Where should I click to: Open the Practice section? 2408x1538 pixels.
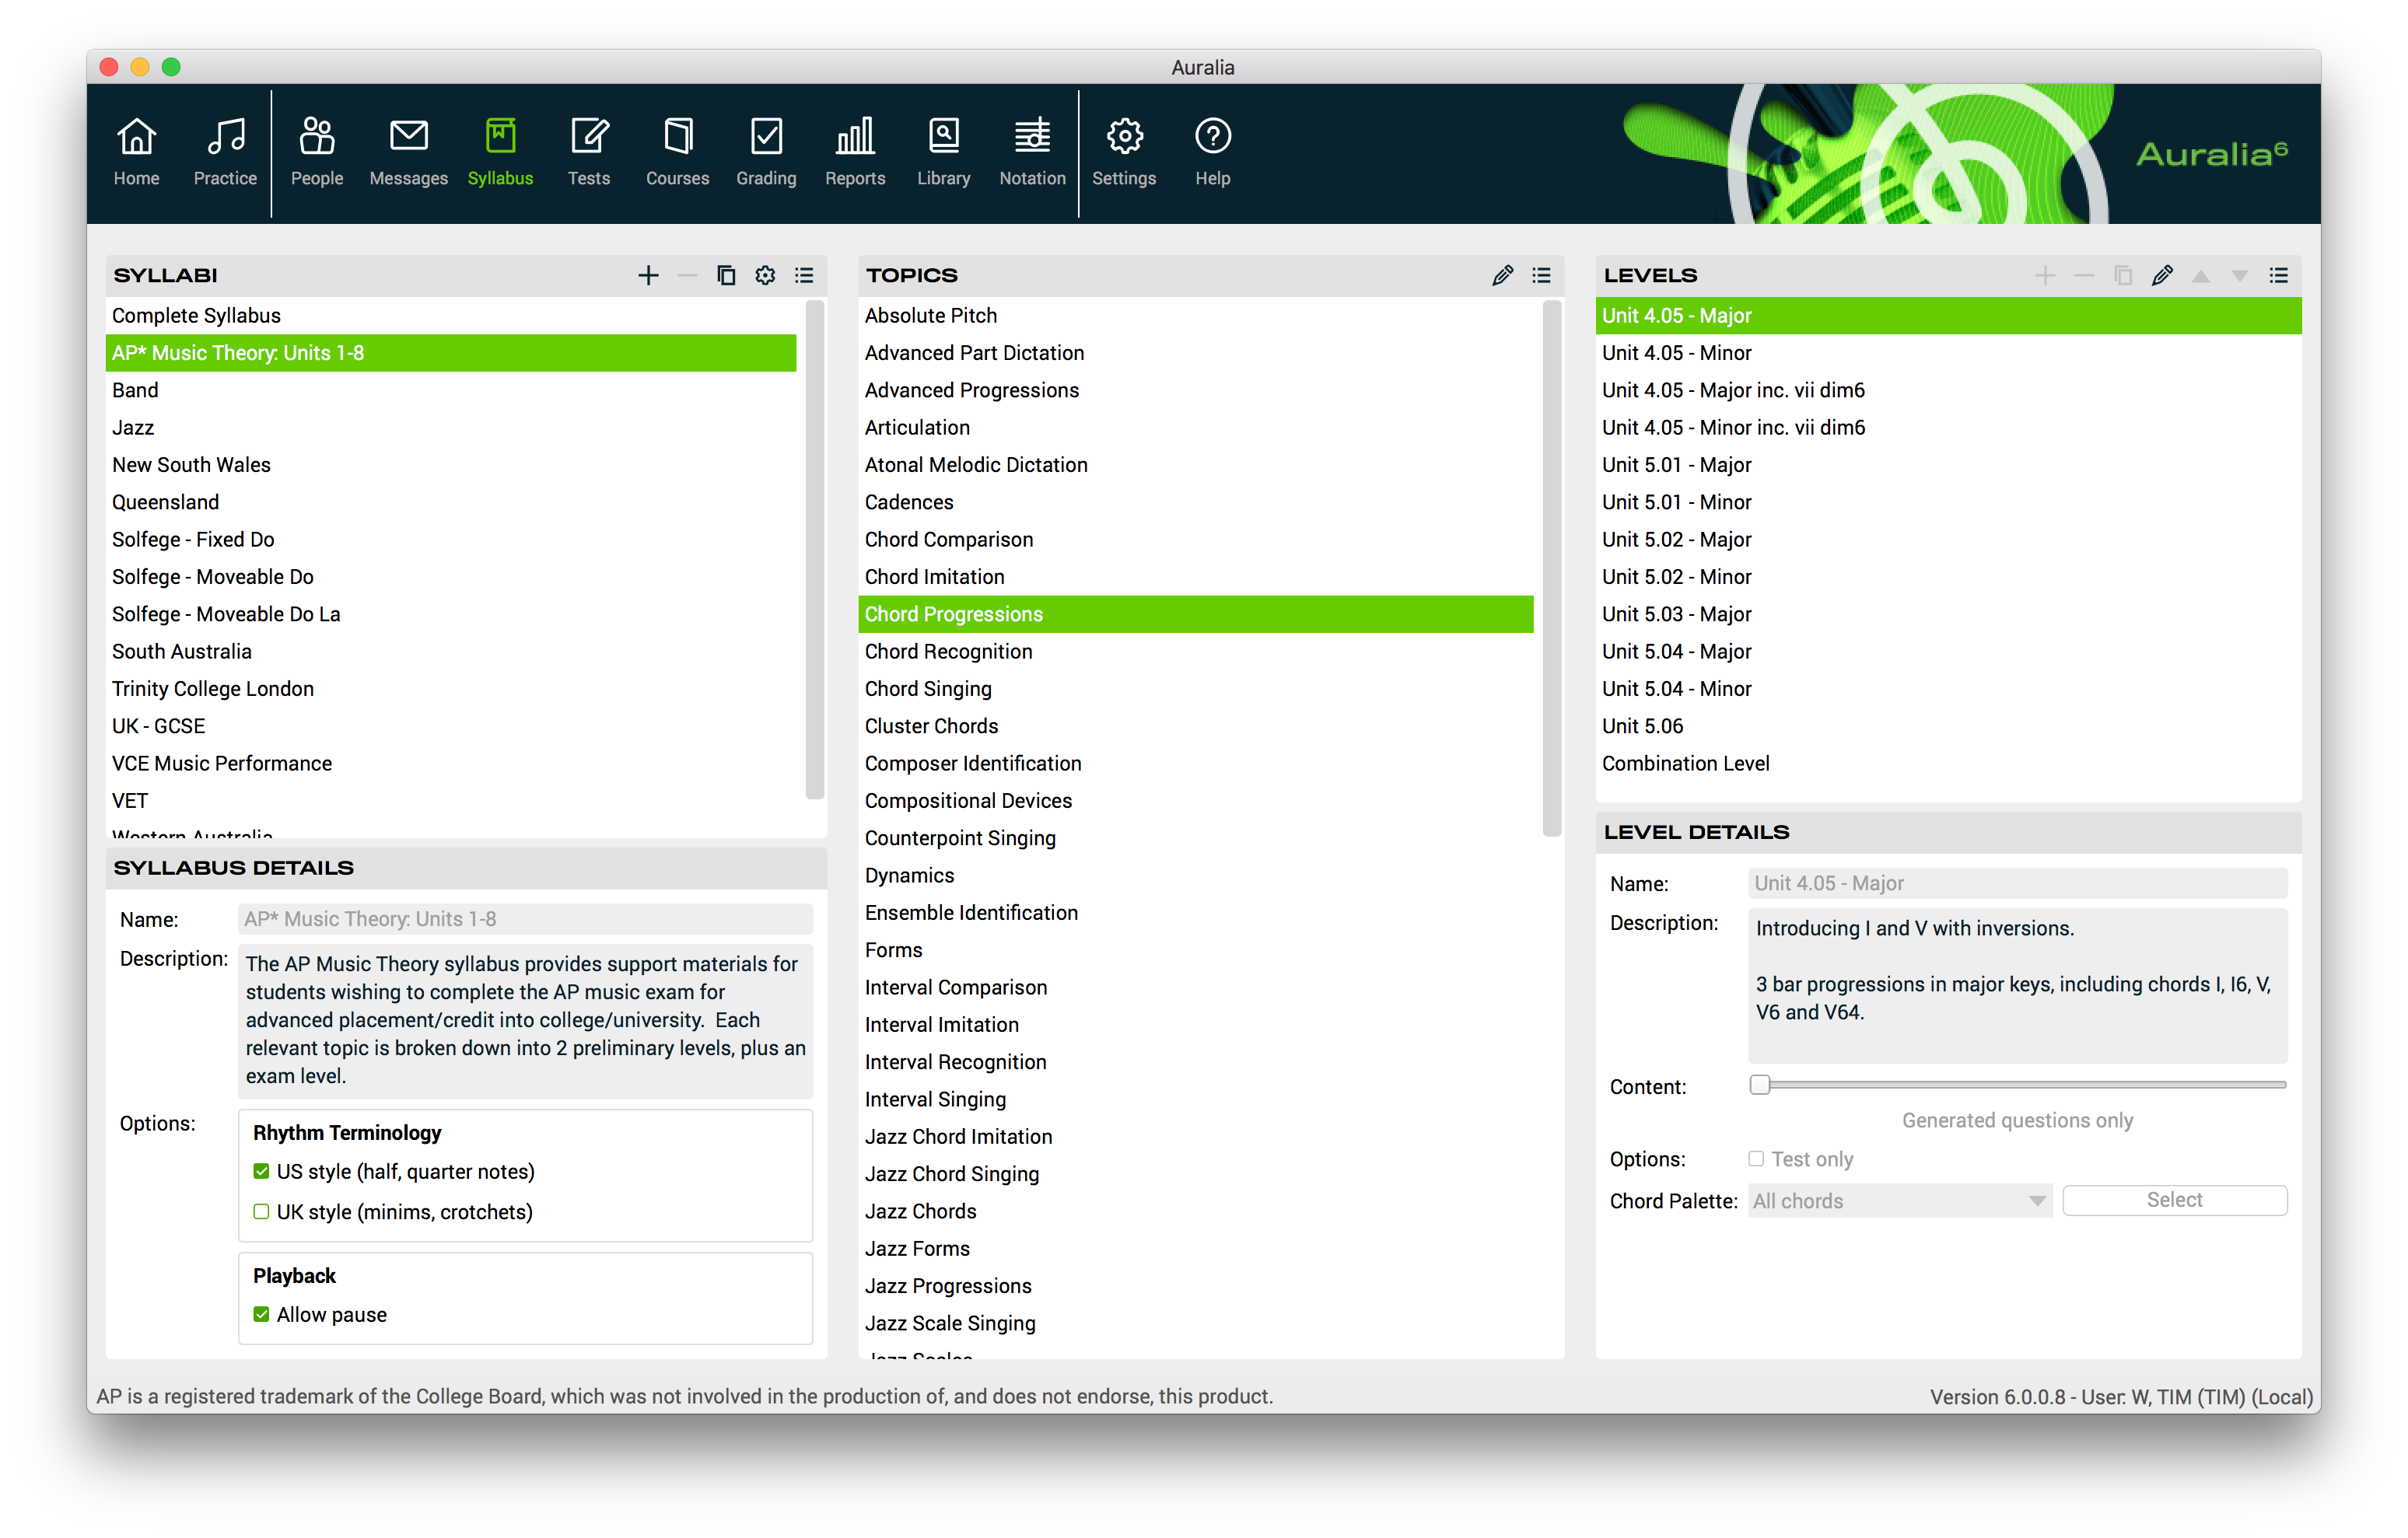pyautogui.click(x=225, y=150)
